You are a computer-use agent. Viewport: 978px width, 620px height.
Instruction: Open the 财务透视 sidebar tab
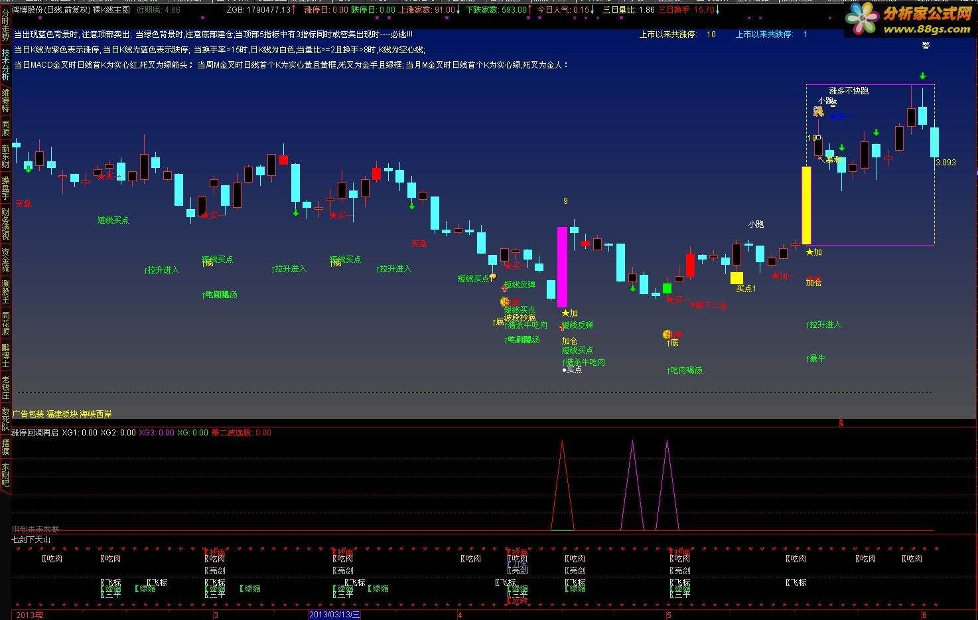click(x=5, y=224)
